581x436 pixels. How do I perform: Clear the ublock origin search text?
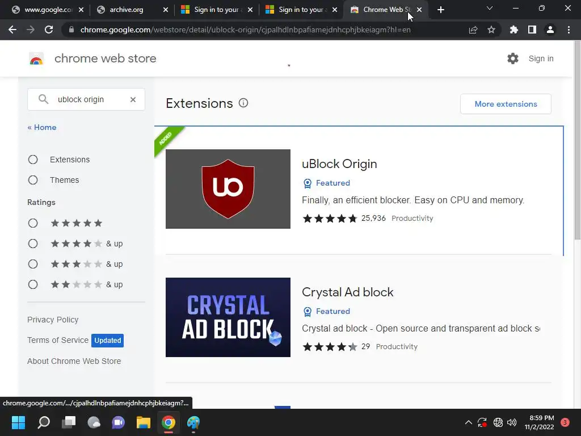pyautogui.click(x=133, y=99)
